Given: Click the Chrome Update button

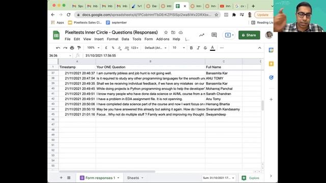Looking at the screenshot, I should coord(263,15).
